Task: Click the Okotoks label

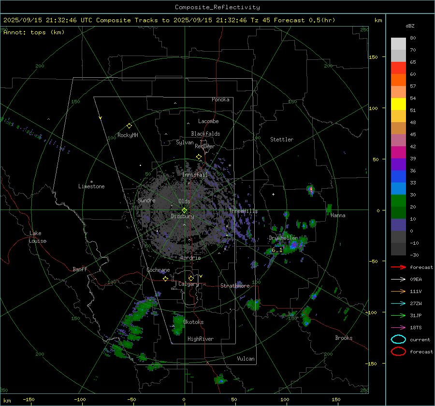Action: coord(193,322)
